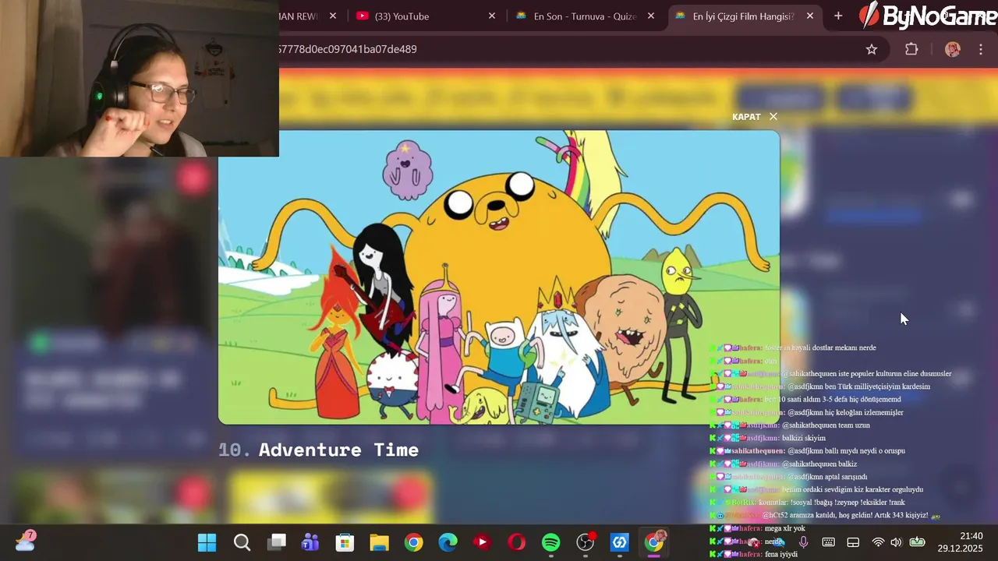Launch Microsoft Teams from the taskbar
998x561 pixels.
click(310, 542)
